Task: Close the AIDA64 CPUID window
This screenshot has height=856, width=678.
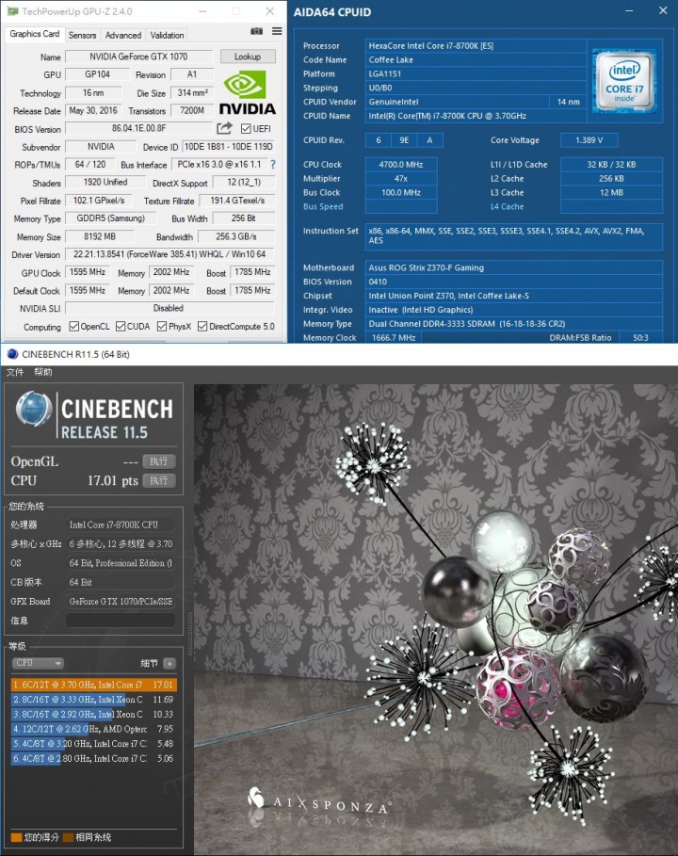Action: (663, 11)
